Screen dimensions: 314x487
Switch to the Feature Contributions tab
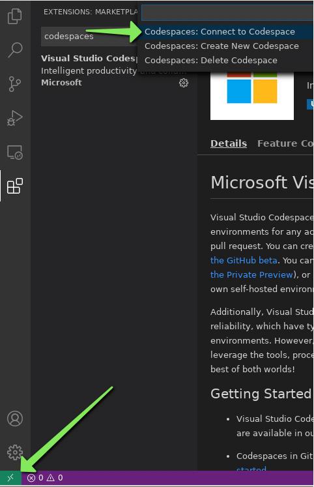(x=285, y=143)
